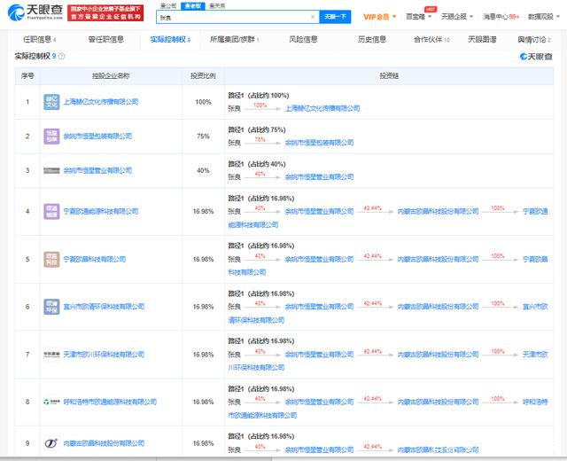Open the 风险信息 tab
The width and height of the screenshot is (567, 461).
304,40
